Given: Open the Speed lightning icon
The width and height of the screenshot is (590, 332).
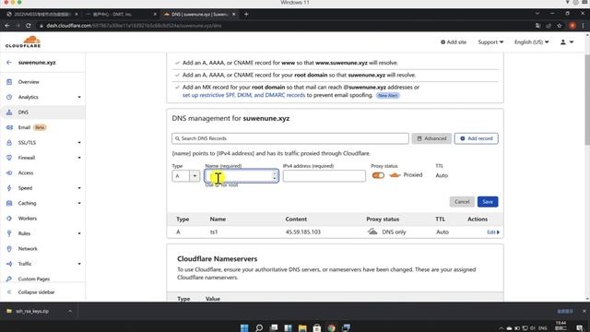Looking at the screenshot, I should pos(9,188).
